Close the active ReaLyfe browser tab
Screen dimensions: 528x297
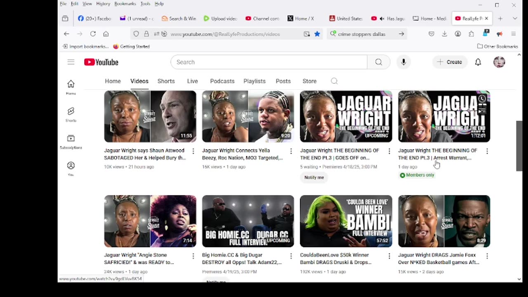coord(486,19)
